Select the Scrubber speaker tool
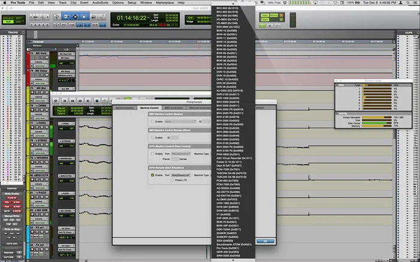Image resolution: width=420 pixels, height=262 pixels. tap(93, 17)
